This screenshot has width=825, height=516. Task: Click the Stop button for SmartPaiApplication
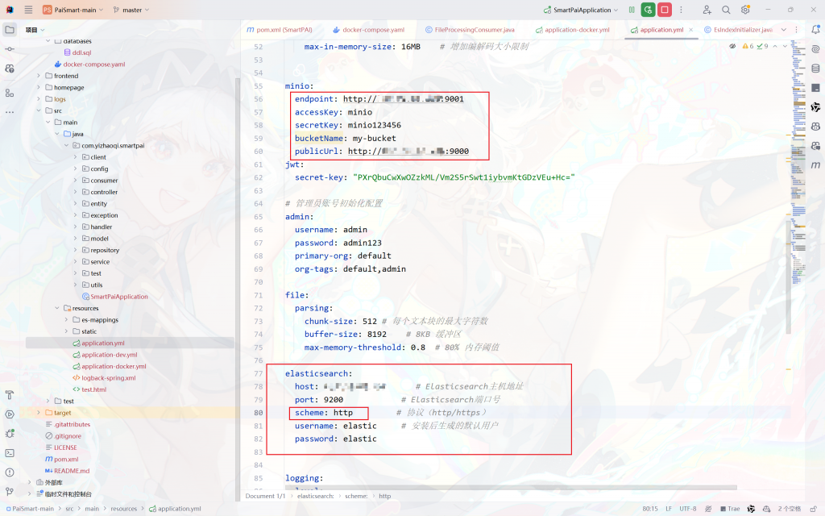click(665, 10)
